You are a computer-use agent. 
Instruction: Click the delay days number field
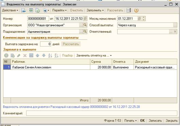click(46, 44)
